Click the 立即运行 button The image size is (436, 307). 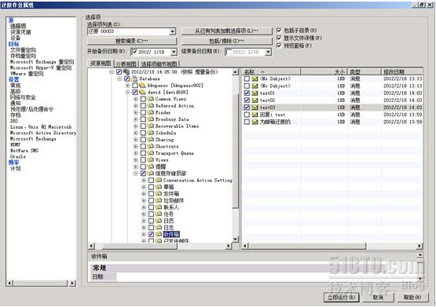(x=341, y=298)
